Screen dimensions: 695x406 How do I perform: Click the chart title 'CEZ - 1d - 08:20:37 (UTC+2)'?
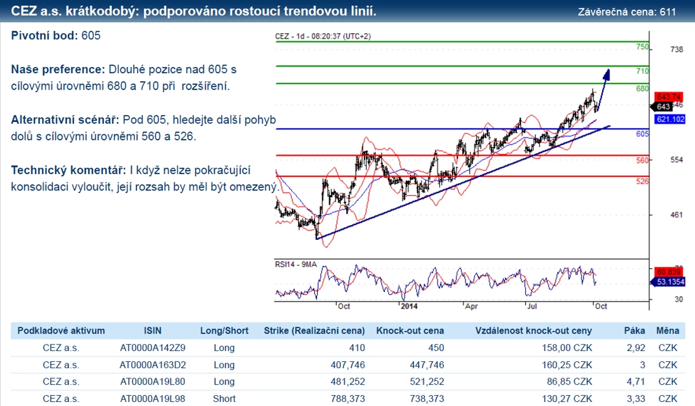(322, 37)
